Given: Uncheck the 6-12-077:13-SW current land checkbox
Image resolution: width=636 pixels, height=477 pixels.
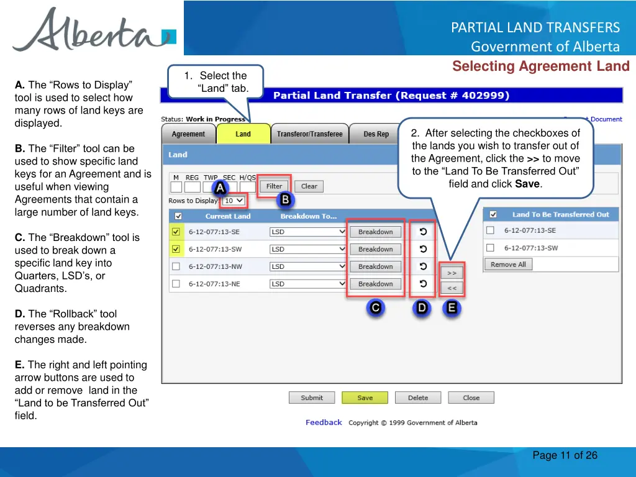Looking at the screenshot, I should click(176, 249).
